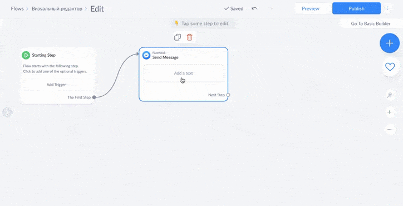The width and height of the screenshot is (403, 206).
Task: Click the Saved status indicator
Action: click(x=234, y=8)
